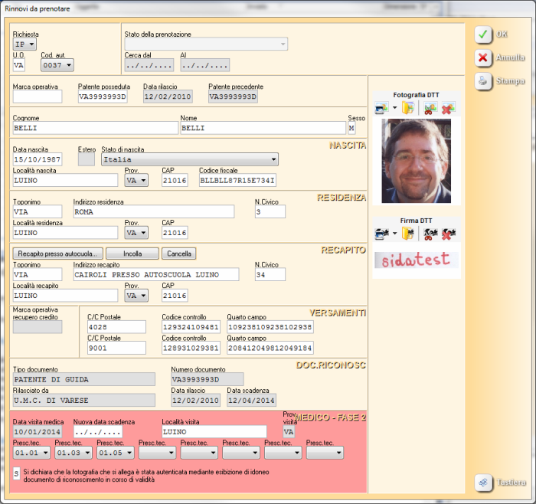Click the crop signature scissors icon
The image size is (536, 504).
click(x=430, y=234)
